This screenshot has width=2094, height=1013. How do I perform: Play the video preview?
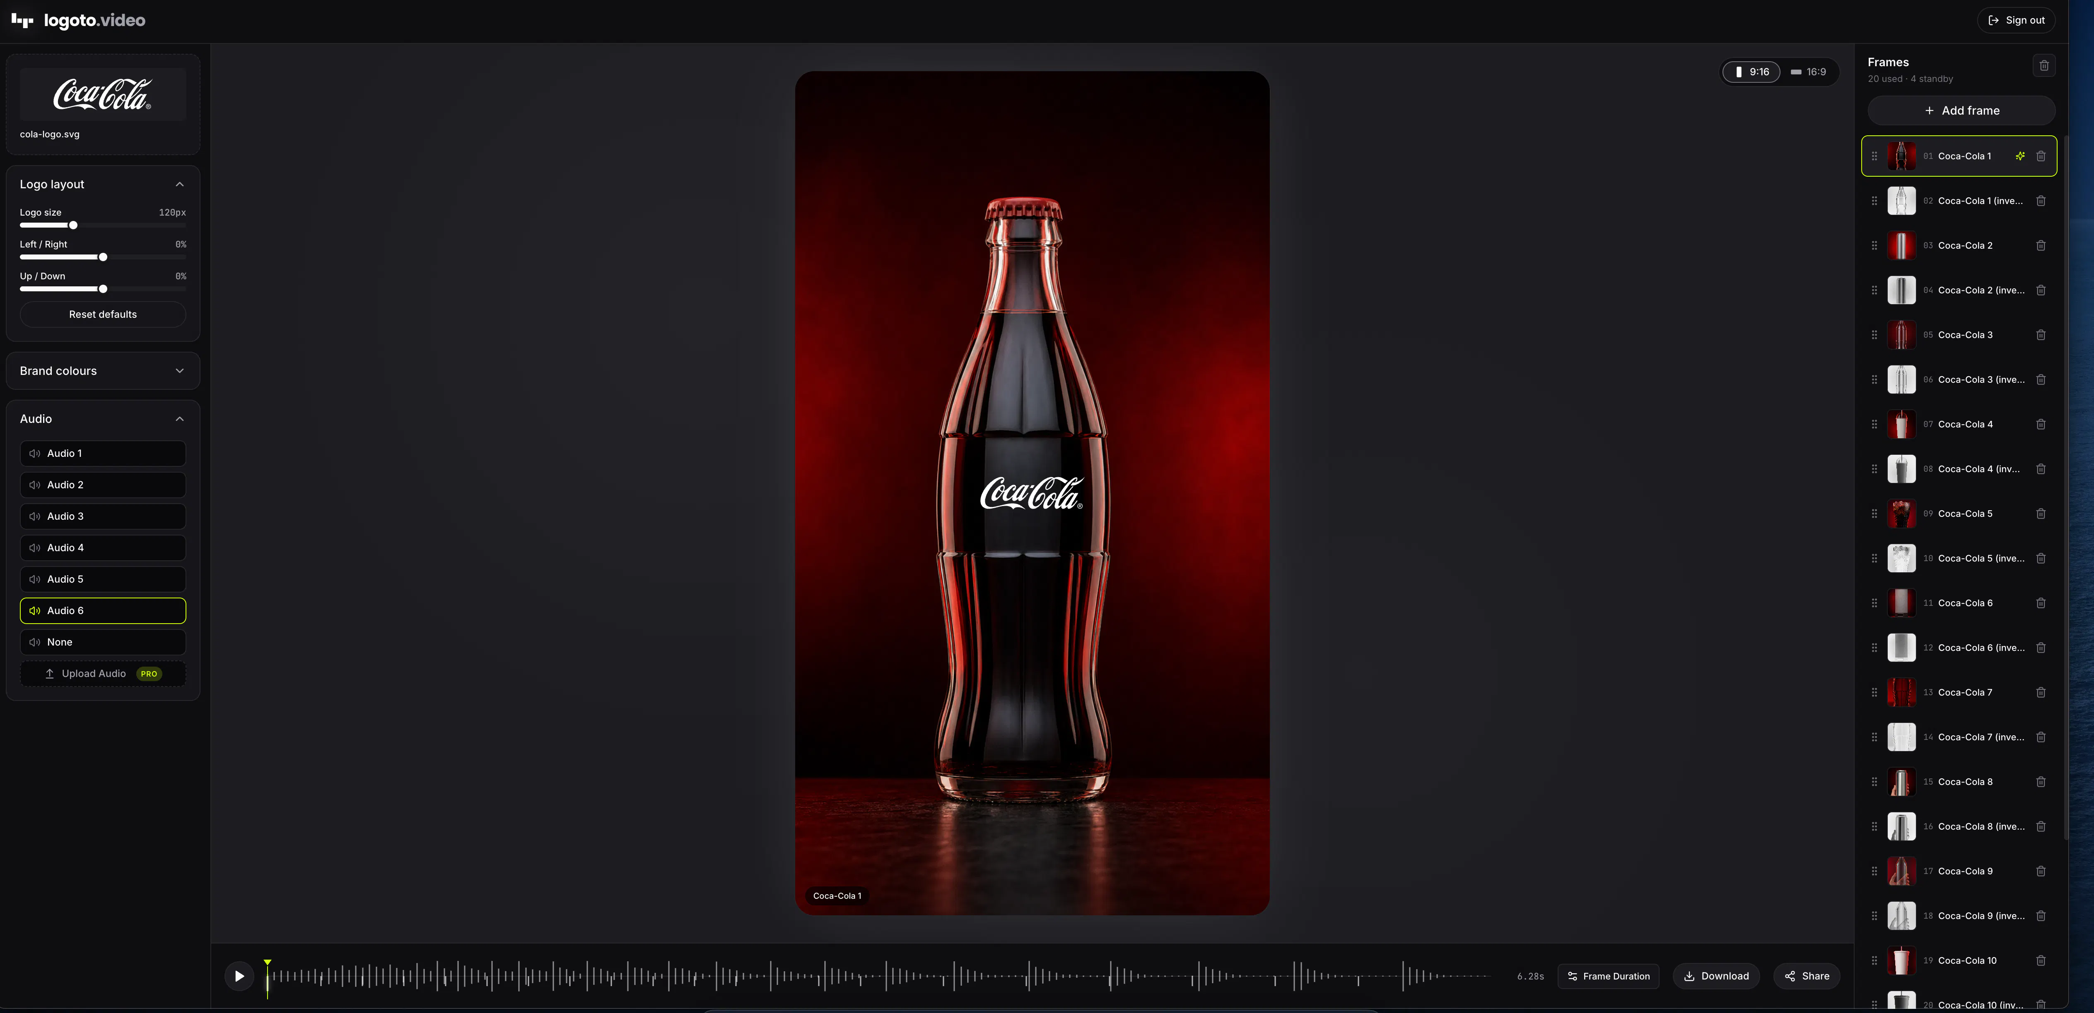coord(239,977)
